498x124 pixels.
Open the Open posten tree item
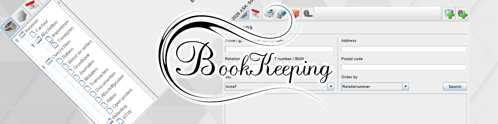[x=120, y=101]
